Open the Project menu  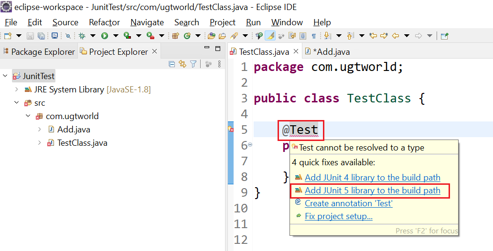(x=223, y=22)
